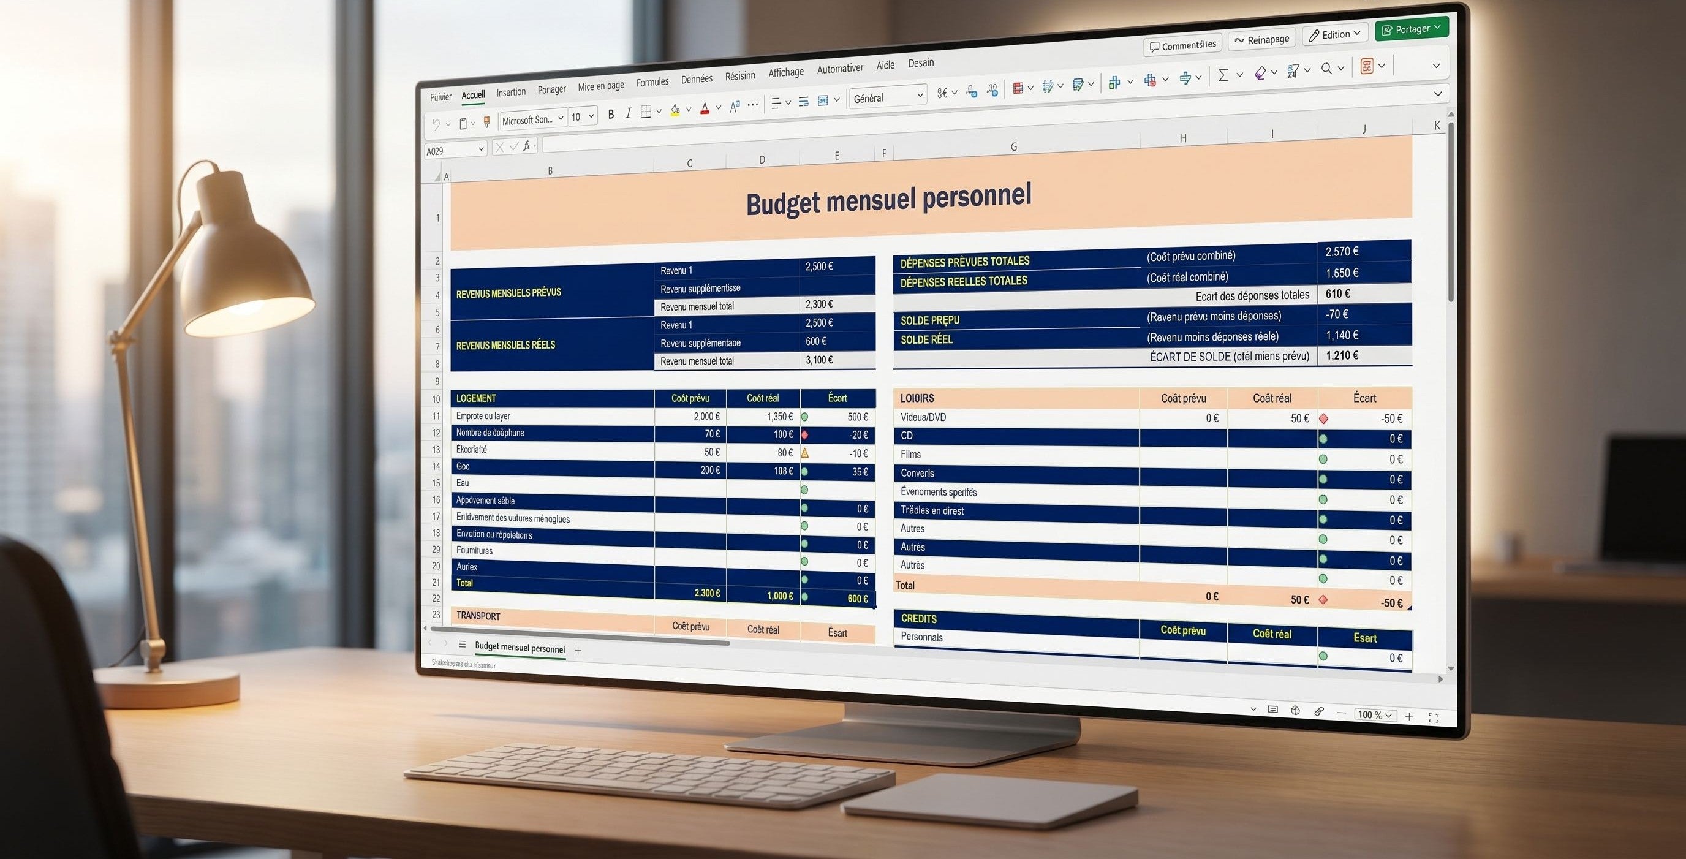
Task: Open the Général number format dropdown
Action: pos(888,97)
